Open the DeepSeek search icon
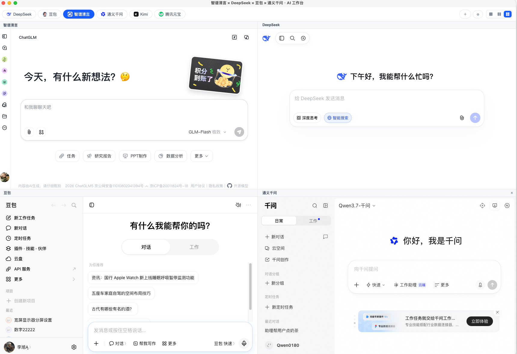This screenshot has height=354, width=517. click(x=292, y=38)
